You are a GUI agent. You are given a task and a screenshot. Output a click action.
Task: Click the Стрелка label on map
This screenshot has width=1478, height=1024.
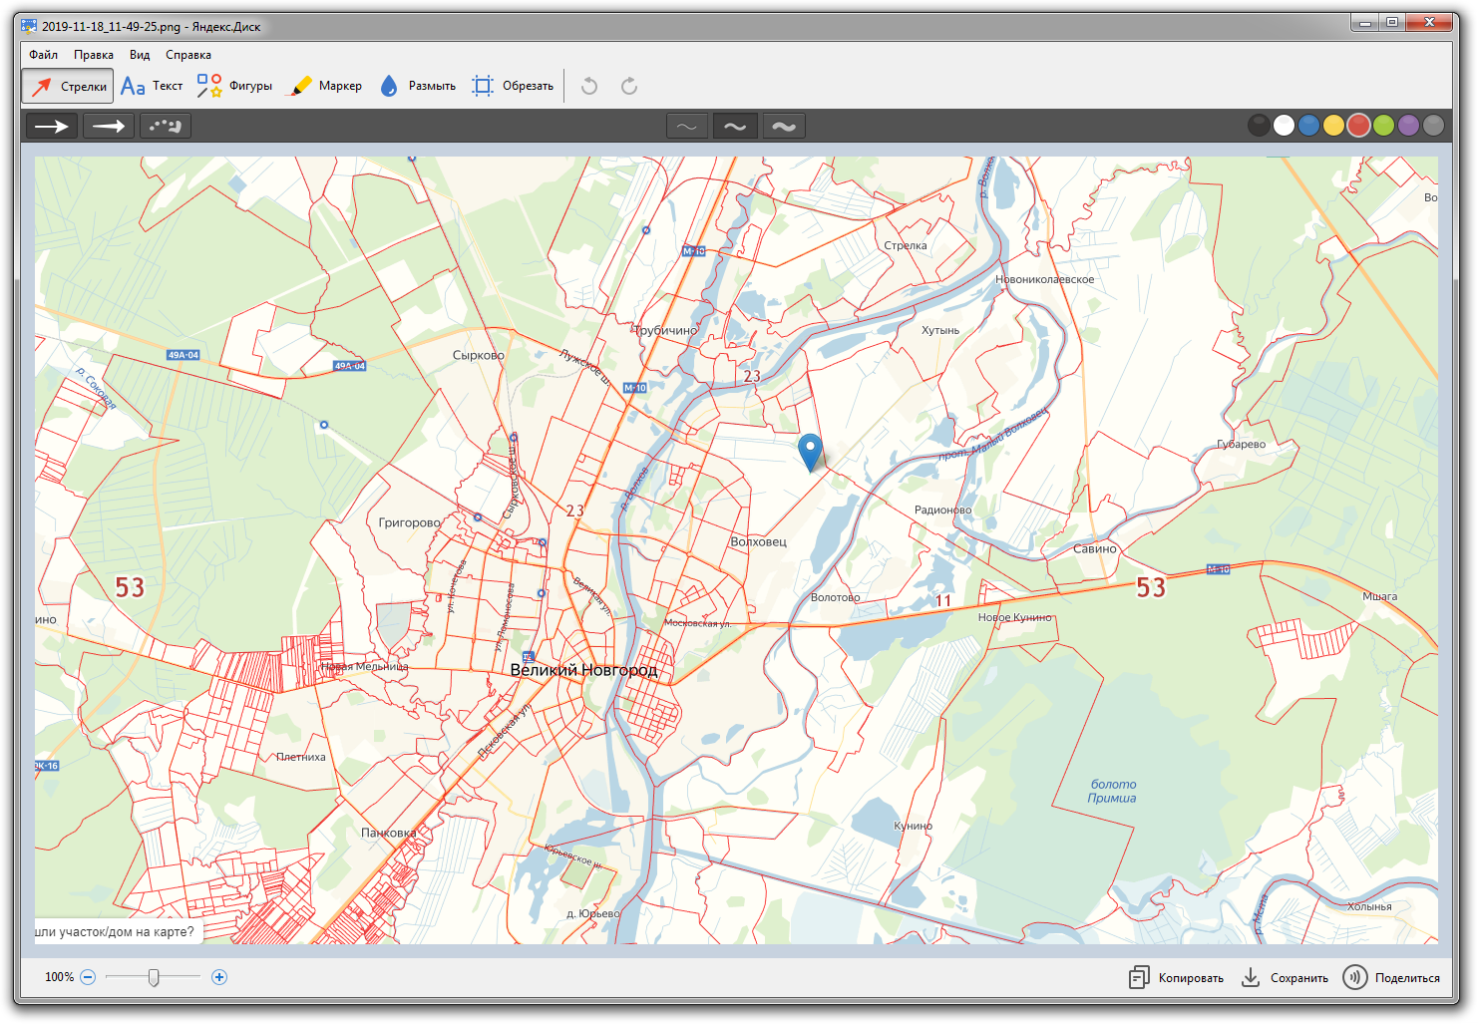click(x=906, y=245)
